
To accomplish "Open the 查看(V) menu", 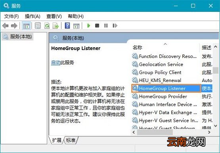I will click(54, 16).
